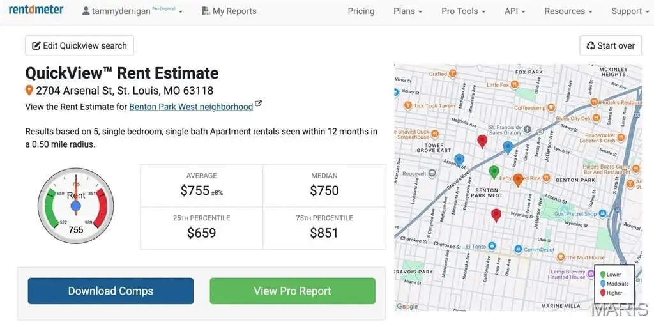Click the blue pin on Arsenal St
Image resolution: width=654 pixels, height=322 pixels.
[x=459, y=160]
